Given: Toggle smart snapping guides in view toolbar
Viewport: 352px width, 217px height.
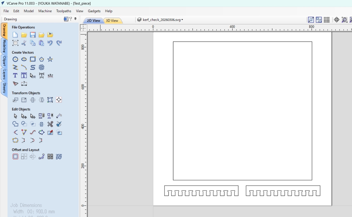Looking at the screenshot, I should click(319, 20).
